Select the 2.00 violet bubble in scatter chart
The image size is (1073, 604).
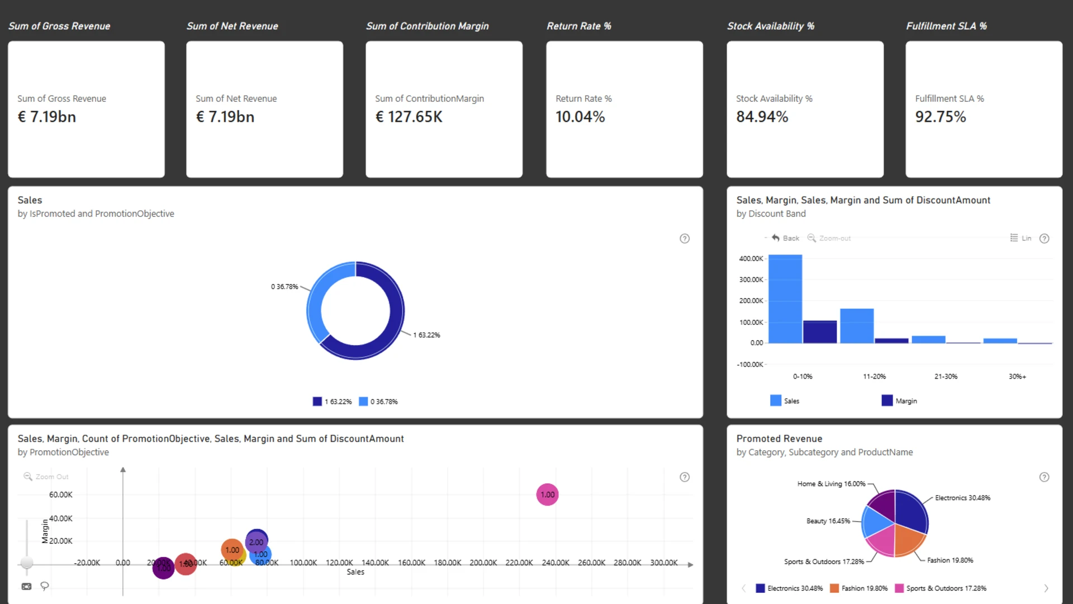(257, 542)
